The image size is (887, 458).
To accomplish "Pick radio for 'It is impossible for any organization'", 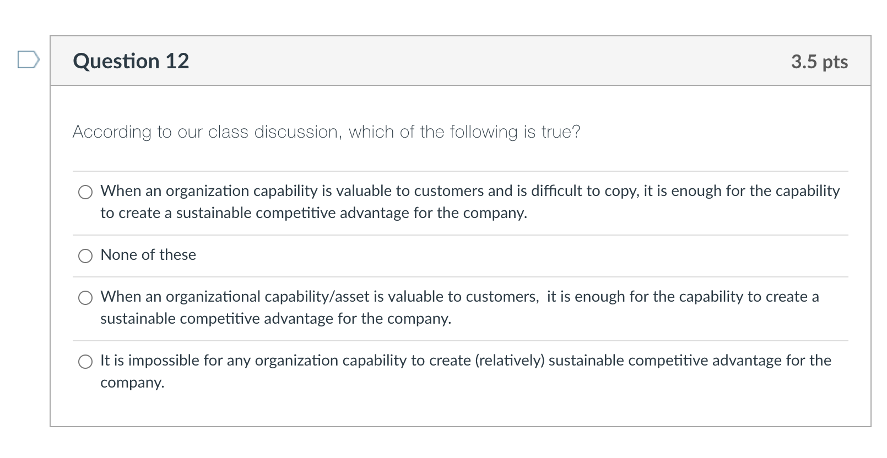I will click(x=85, y=362).
